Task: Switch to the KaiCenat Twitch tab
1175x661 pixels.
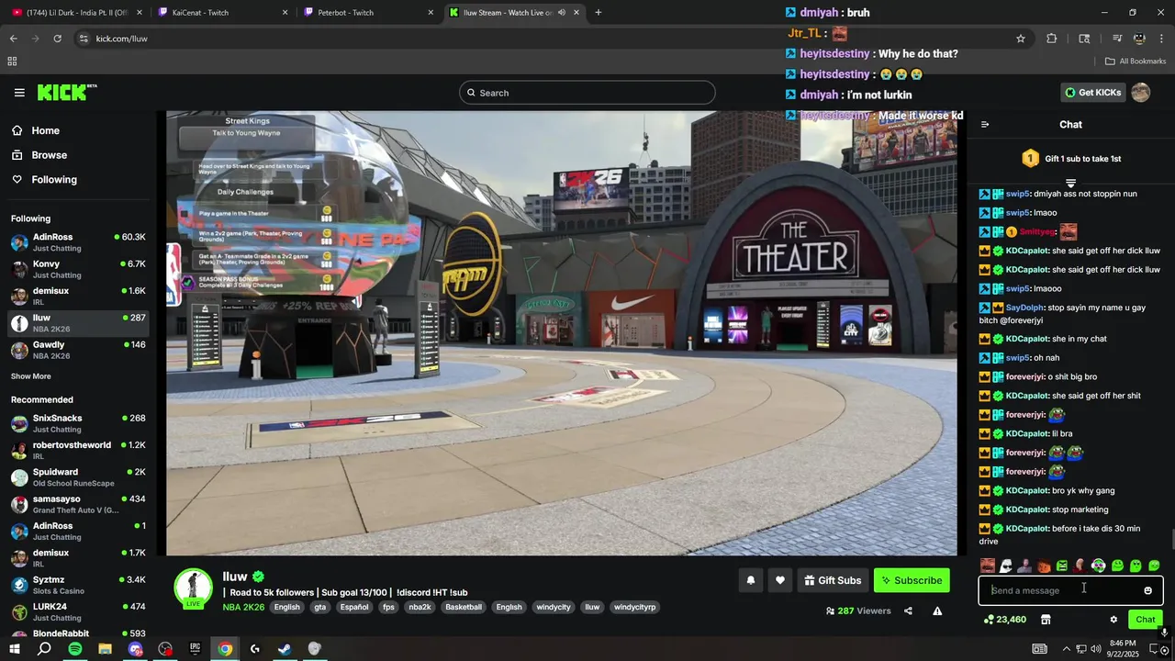Action: point(222,13)
